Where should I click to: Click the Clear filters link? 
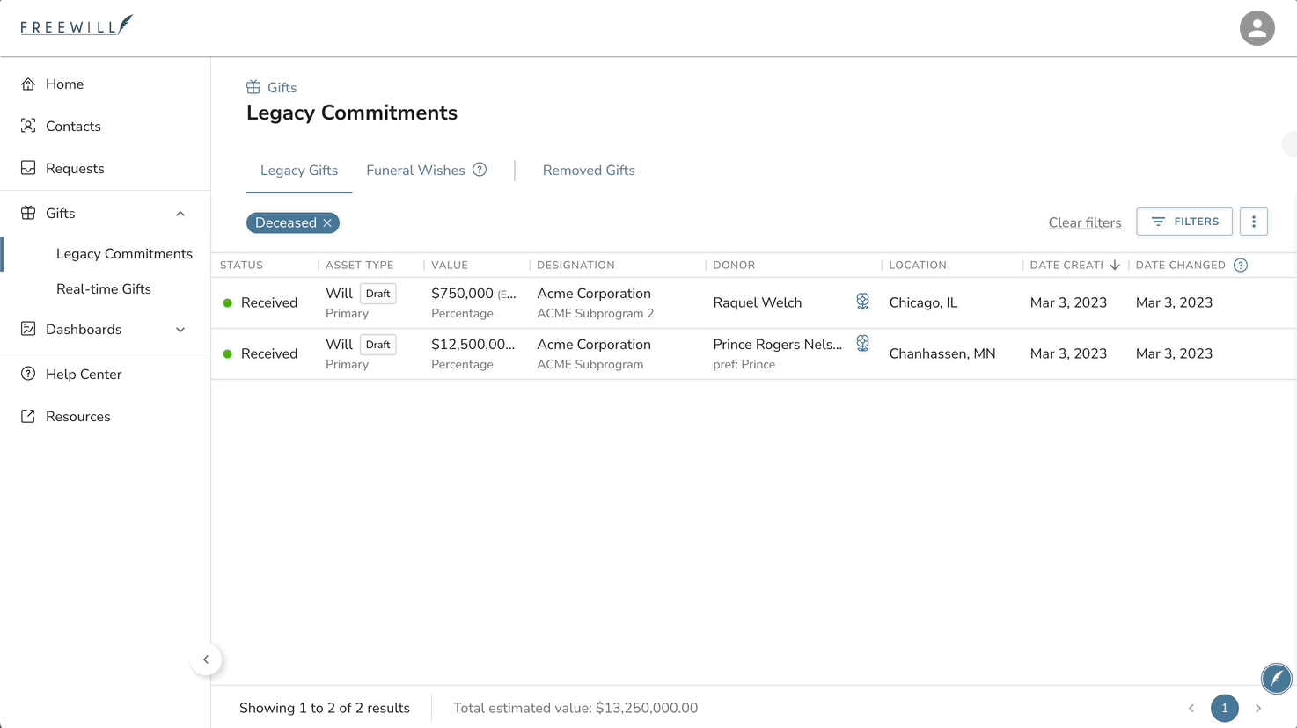click(1085, 222)
